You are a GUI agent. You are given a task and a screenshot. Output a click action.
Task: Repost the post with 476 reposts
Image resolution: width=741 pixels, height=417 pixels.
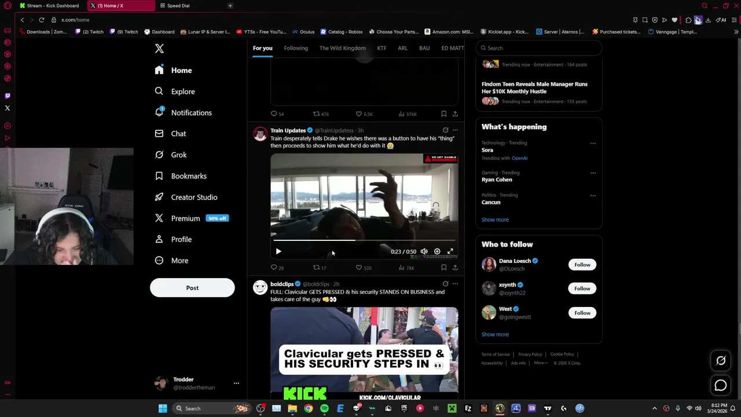pyautogui.click(x=321, y=114)
